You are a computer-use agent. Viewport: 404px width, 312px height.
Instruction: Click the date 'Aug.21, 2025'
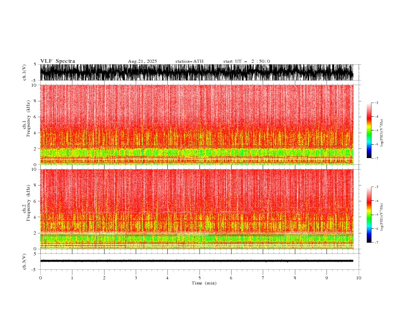tap(142, 61)
